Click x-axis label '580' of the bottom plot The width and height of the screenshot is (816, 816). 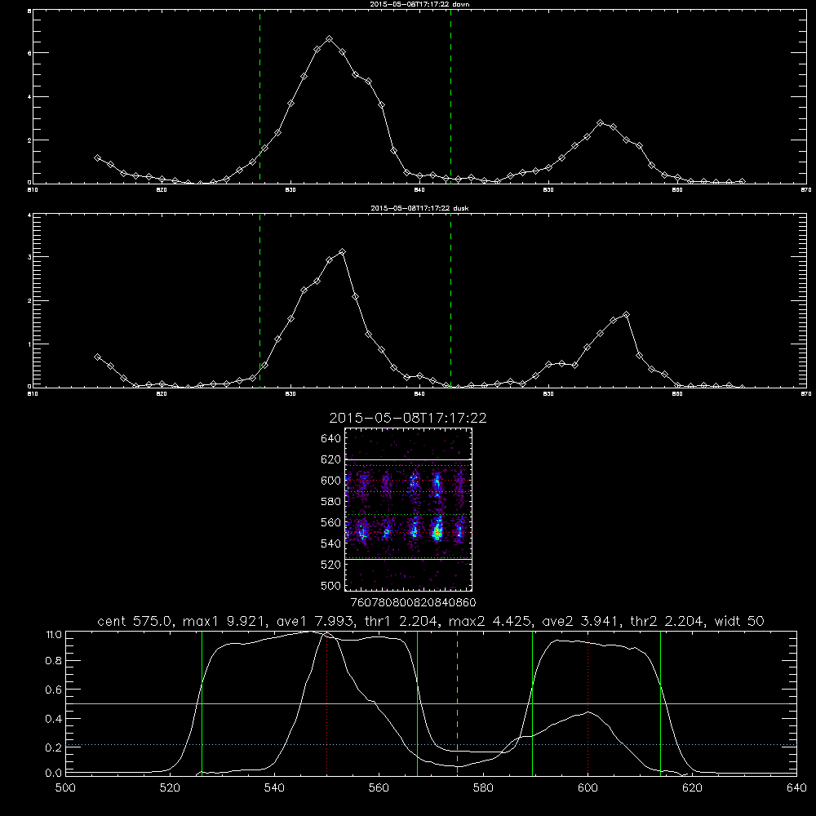(483, 788)
